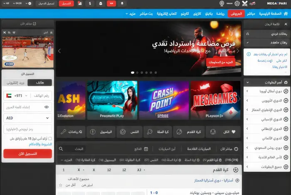Select the third banner carousel dot
291x195 pixels.
[x=142, y=73]
